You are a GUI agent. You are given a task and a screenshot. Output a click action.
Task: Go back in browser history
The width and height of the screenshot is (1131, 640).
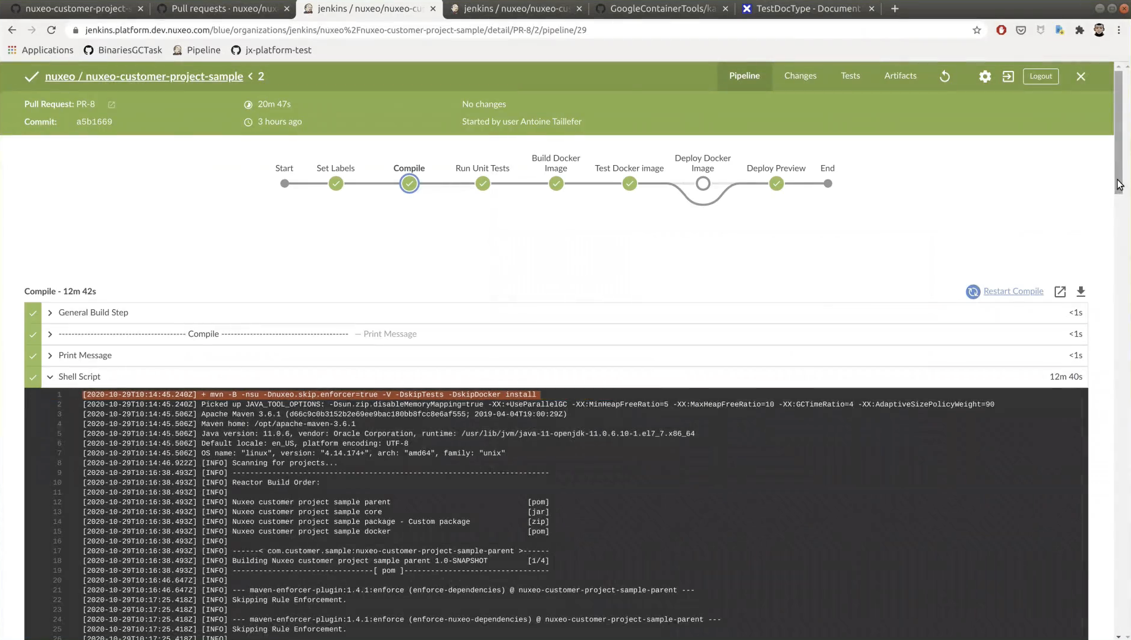click(x=12, y=30)
